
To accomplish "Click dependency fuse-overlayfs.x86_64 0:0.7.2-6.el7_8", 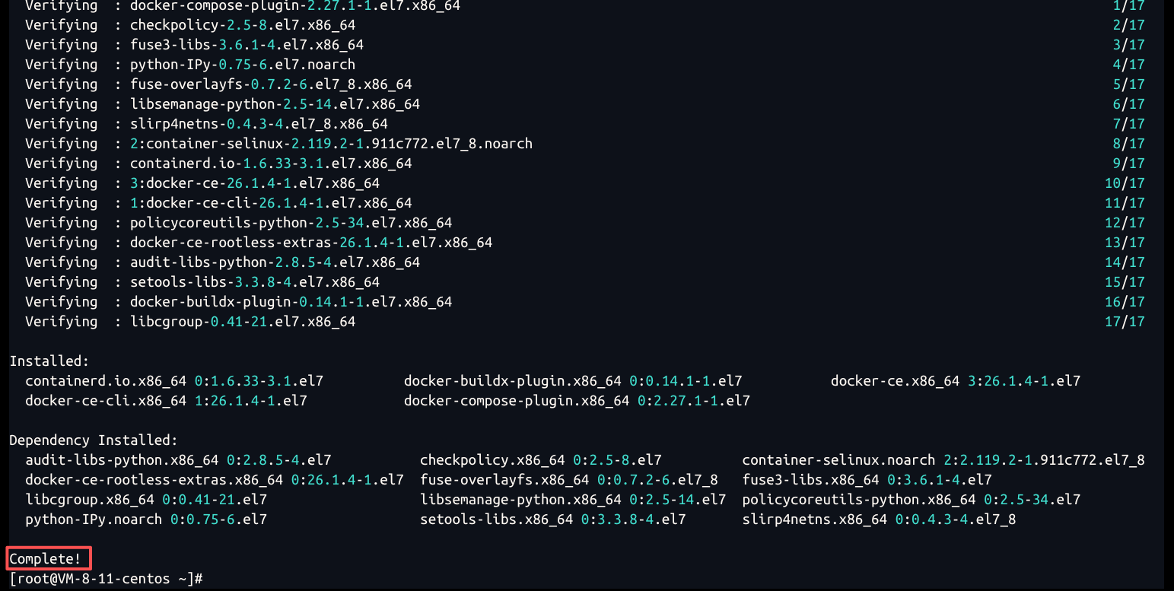I will coord(569,479).
